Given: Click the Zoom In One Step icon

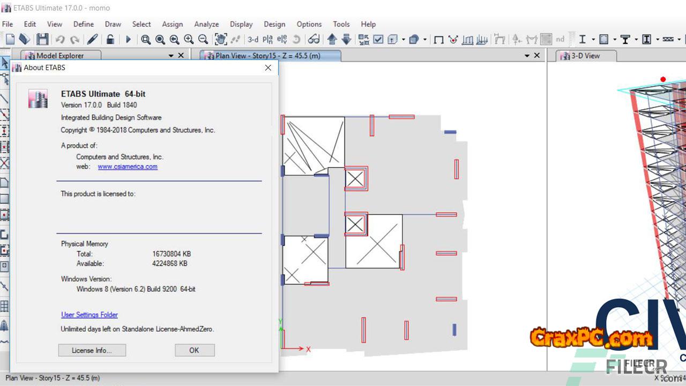Looking at the screenshot, I should click(x=189, y=39).
